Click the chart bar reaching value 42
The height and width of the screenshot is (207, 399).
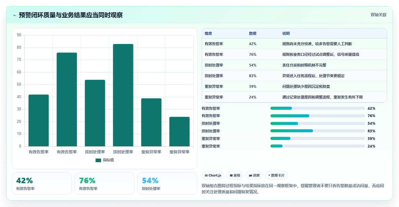(39, 120)
